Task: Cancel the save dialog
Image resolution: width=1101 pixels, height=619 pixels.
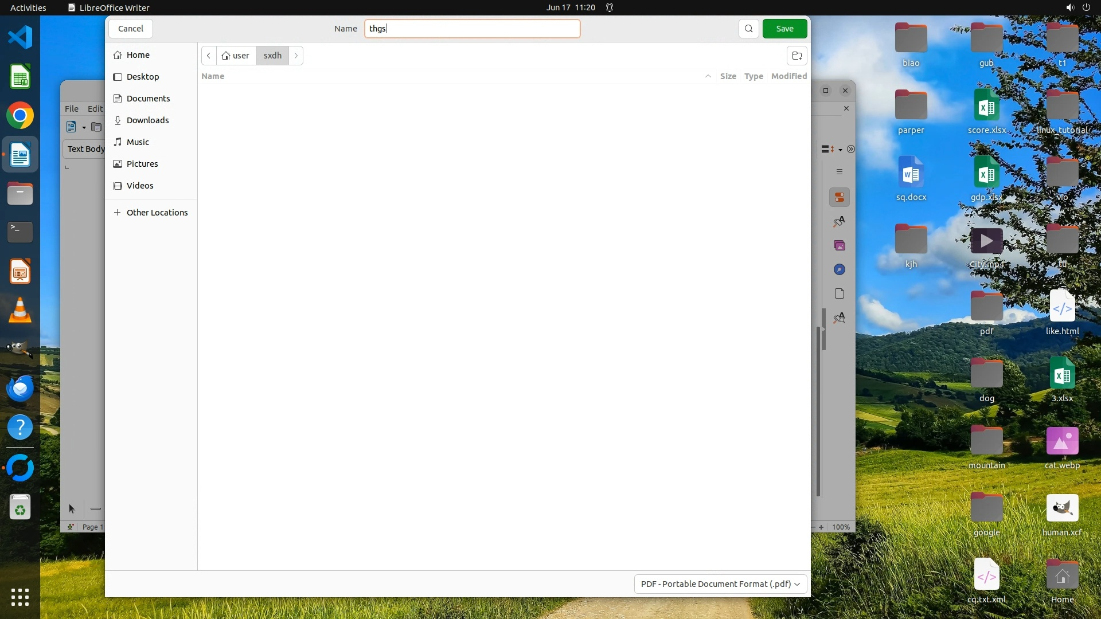Action: [131, 29]
